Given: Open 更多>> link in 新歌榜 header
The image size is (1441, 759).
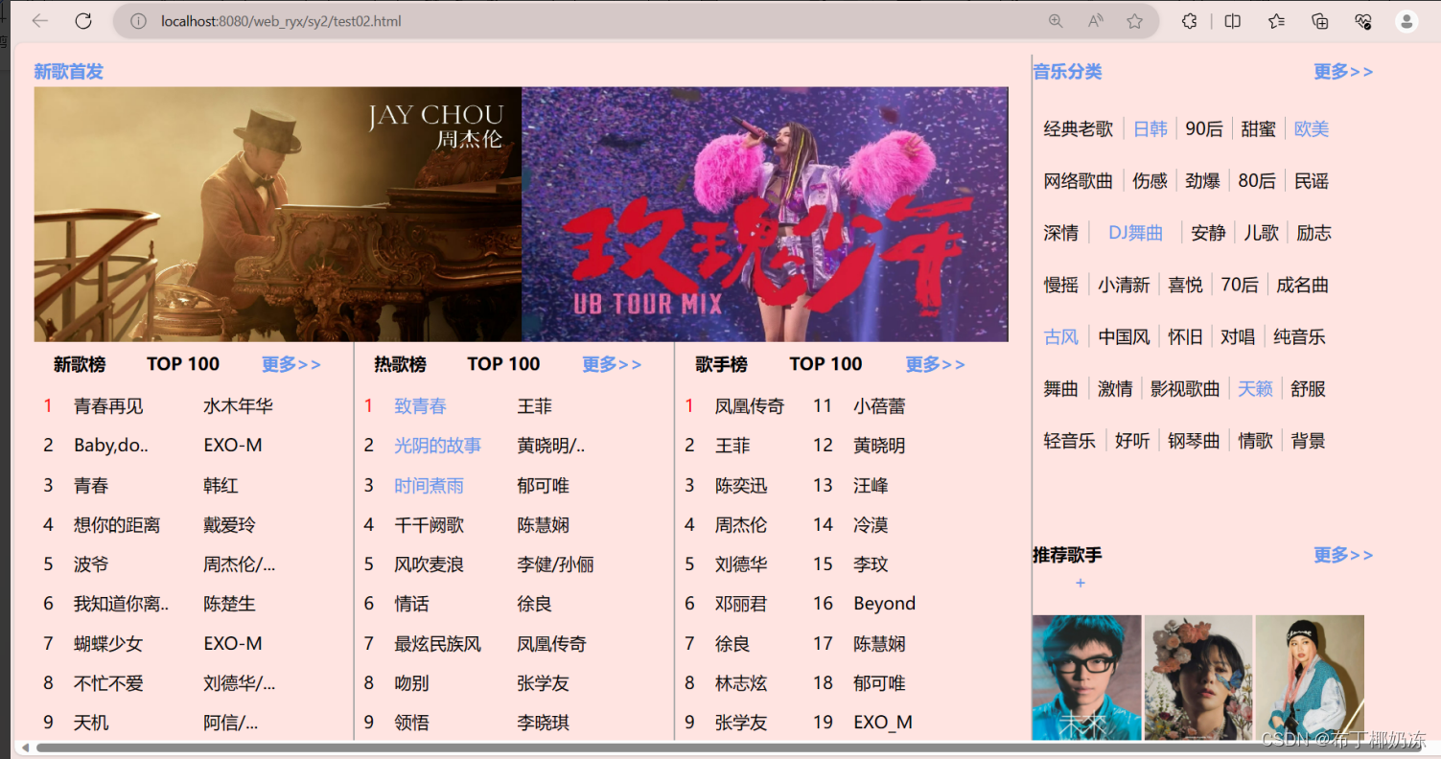Looking at the screenshot, I should [x=291, y=364].
